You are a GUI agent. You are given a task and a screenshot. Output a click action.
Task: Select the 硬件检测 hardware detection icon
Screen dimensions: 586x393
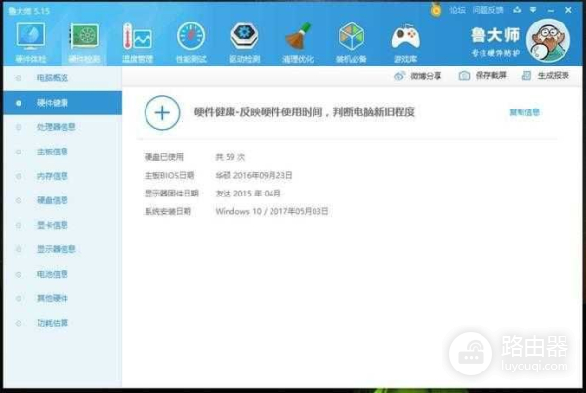84,39
